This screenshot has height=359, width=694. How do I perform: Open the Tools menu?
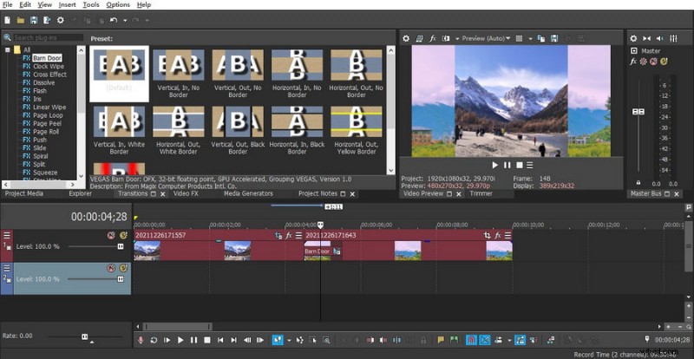(x=91, y=5)
